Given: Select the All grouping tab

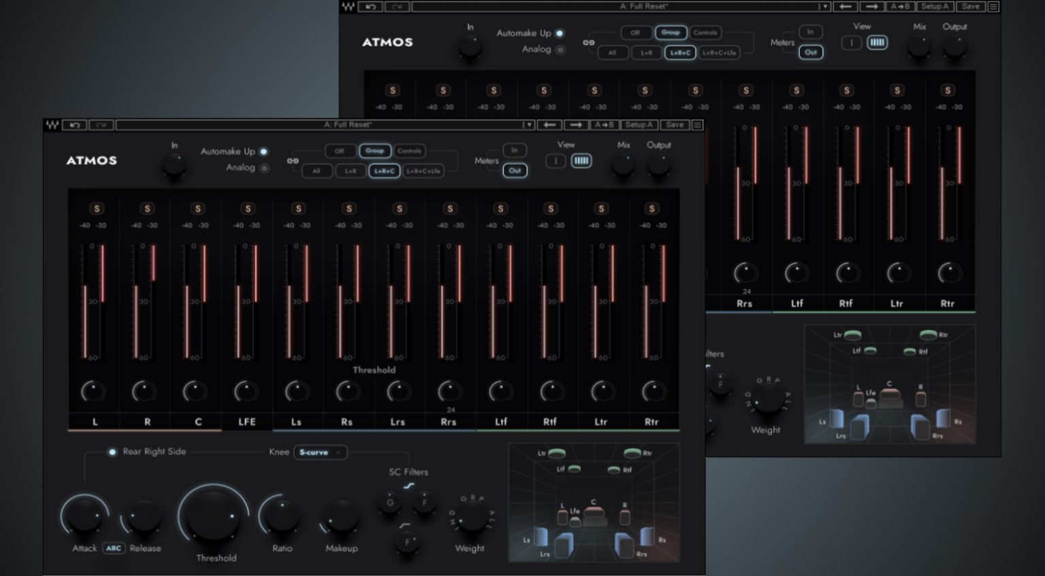Looking at the screenshot, I should pos(316,171).
